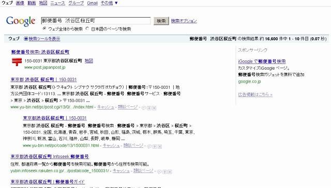This screenshot has width=331, height=188.
Task: Click the www.yu-bin.net/pc/post.cgi index.html URL text
Action: 52,107
